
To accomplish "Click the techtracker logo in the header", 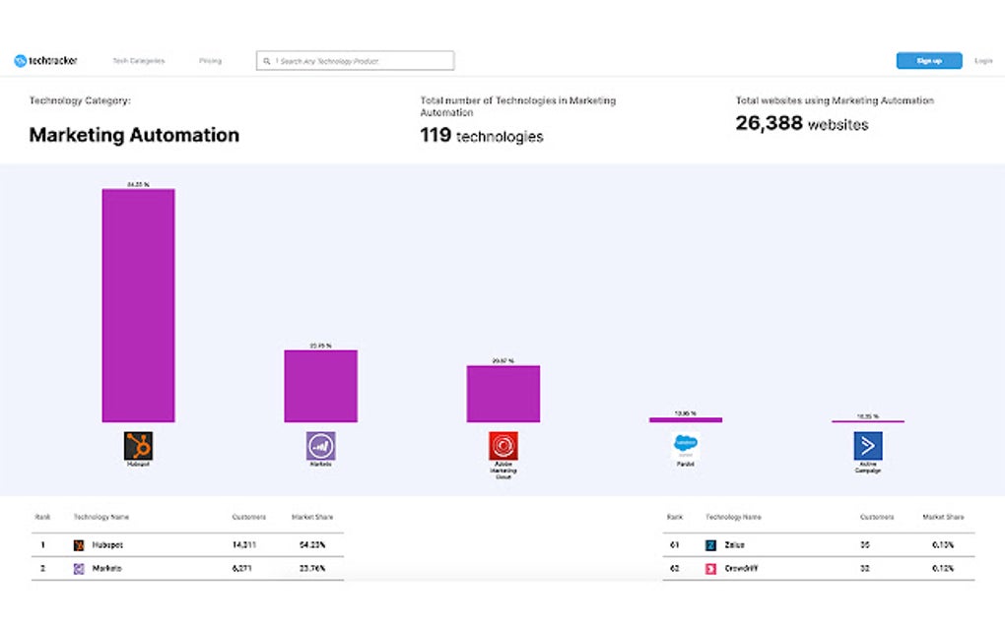I will coord(45,60).
